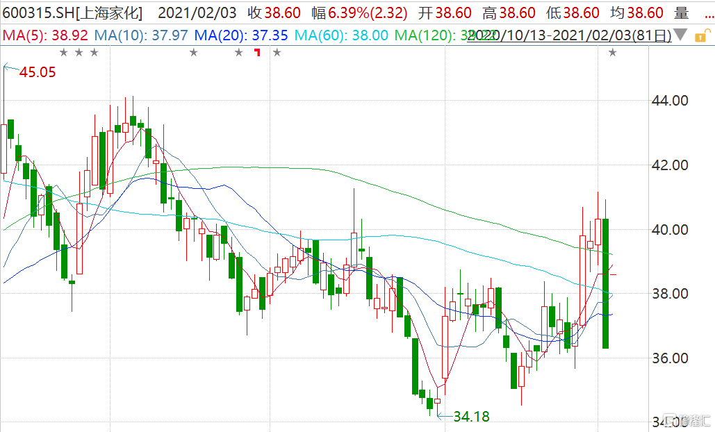Screen dimensions: 715x432
Task: Click the star just right of the red flag
Action: point(277,52)
